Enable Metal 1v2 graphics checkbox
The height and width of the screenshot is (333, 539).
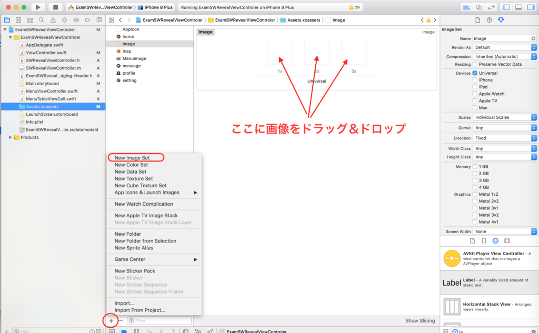pyautogui.click(x=475, y=194)
